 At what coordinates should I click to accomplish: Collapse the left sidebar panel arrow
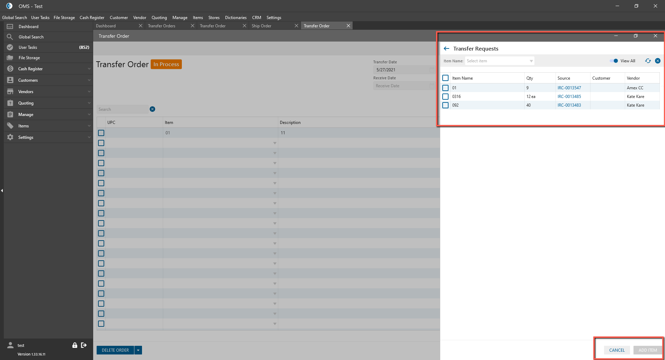coord(2,191)
